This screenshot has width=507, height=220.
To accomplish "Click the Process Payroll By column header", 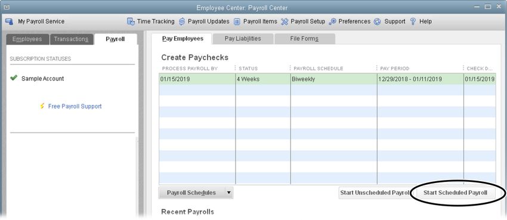I will (x=190, y=69).
